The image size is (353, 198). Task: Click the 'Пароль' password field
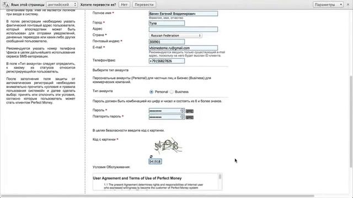click(x=167, y=111)
